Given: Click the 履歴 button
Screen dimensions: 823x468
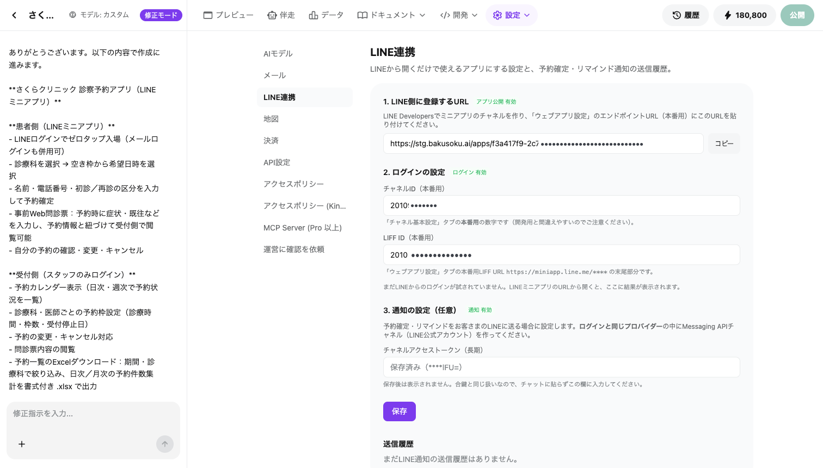Looking at the screenshot, I should click(x=685, y=15).
